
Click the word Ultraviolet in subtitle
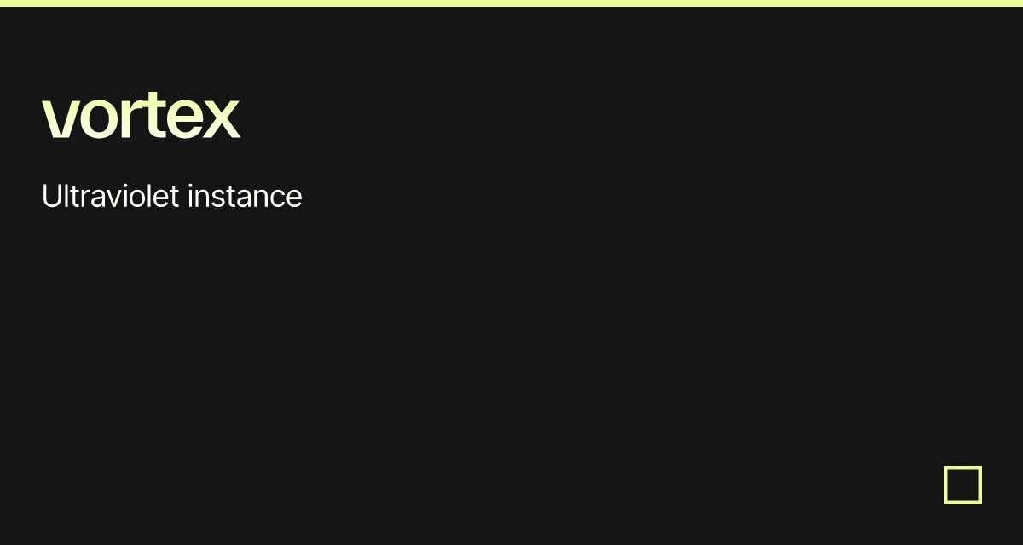pos(110,197)
